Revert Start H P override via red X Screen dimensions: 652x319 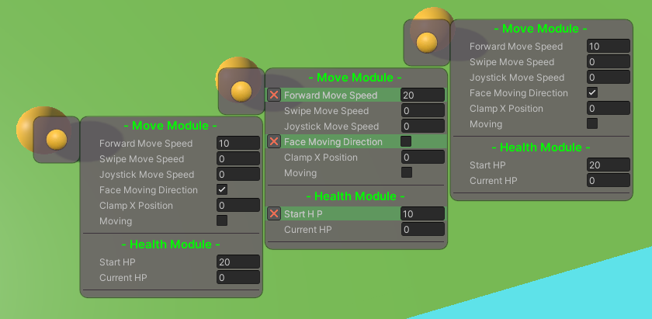click(273, 213)
